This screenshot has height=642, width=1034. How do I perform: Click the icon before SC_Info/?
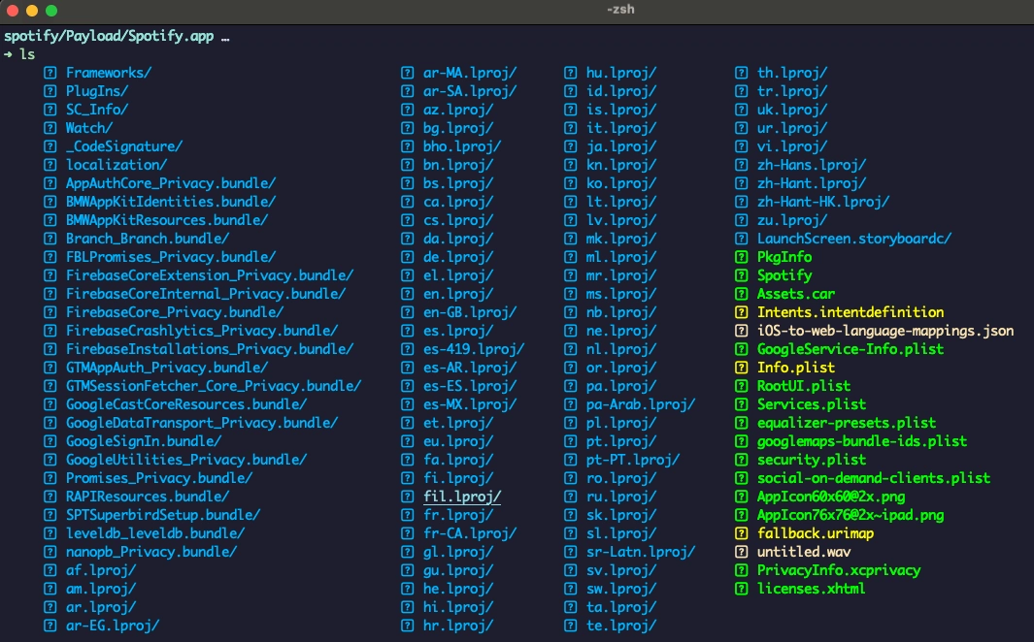pos(50,110)
